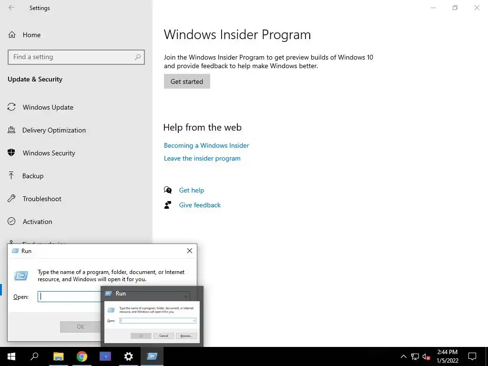Image resolution: width=488 pixels, height=366 pixels.
Task: Click the OK button in Run dialog
Action: pyautogui.click(x=80, y=326)
